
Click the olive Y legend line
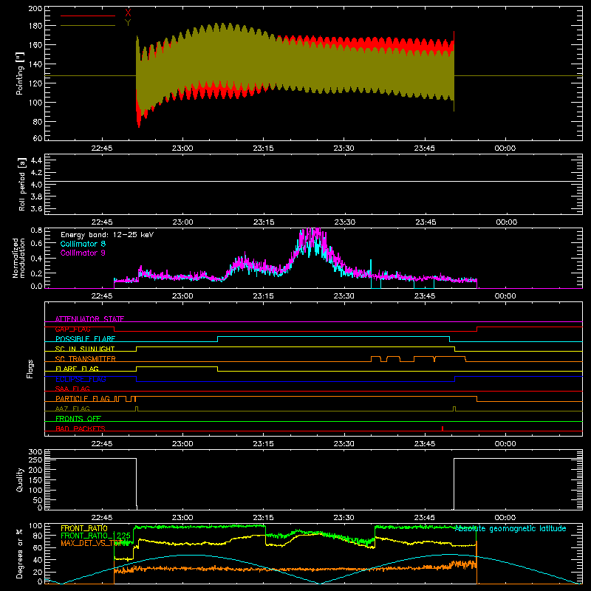[88, 25]
